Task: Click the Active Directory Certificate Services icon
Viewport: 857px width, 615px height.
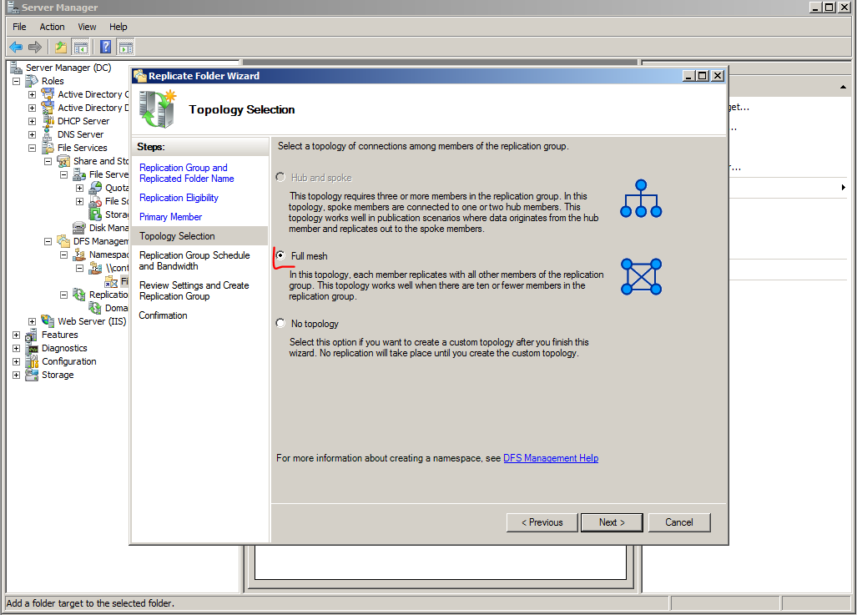Action: pos(48,94)
